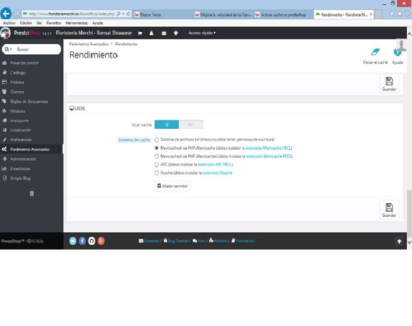Open browser favorites star icon
The height and width of the screenshot is (326, 412).
[400, 14]
